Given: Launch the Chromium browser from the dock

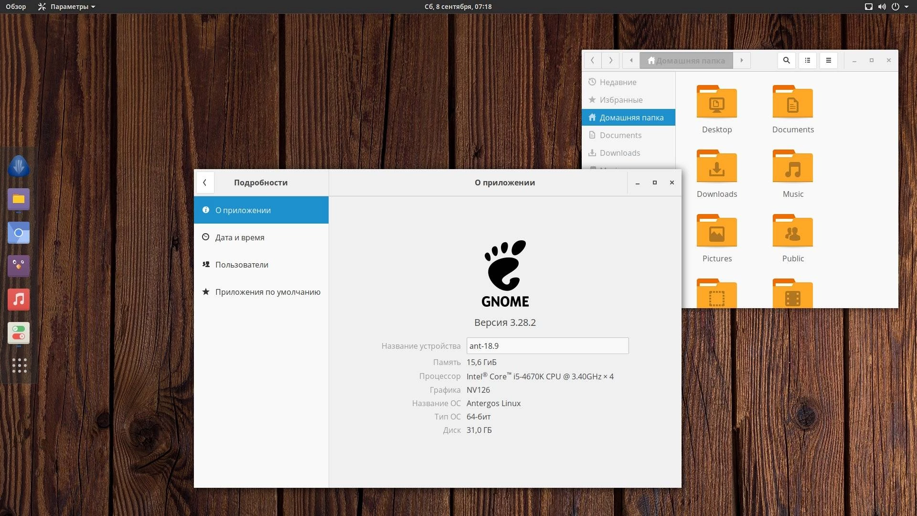Looking at the screenshot, I should tap(19, 233).
